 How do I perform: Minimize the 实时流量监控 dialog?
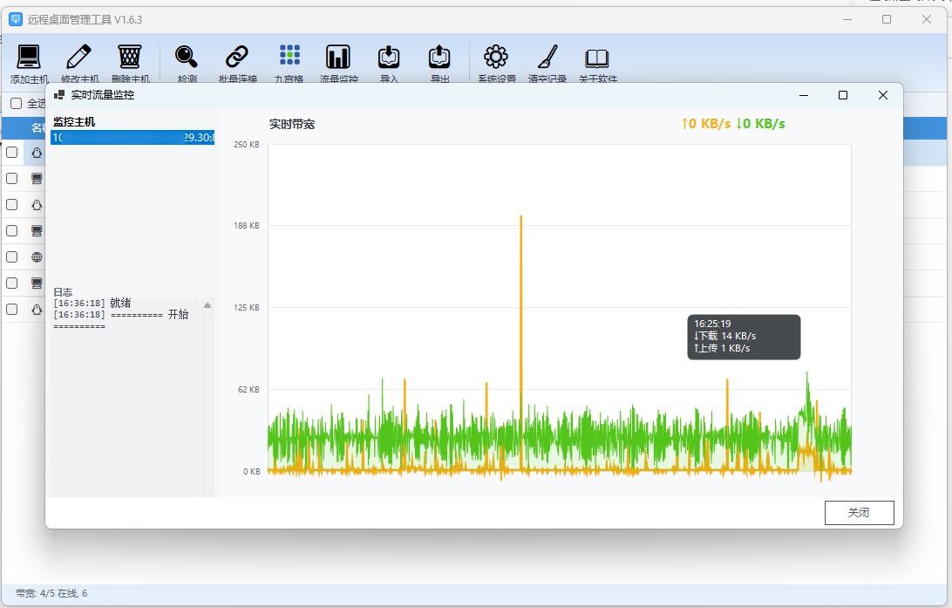coord(804,95)
